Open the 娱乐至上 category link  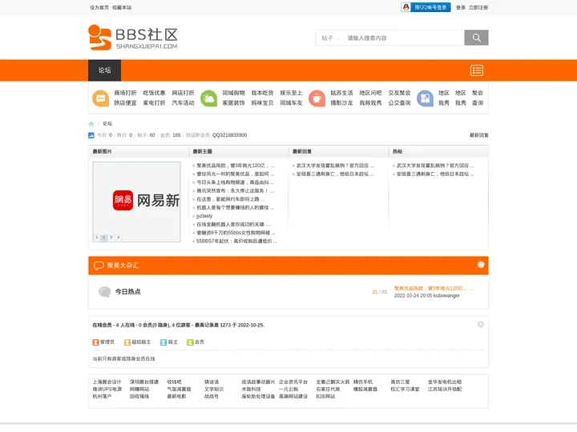click(x=291, y=93)
